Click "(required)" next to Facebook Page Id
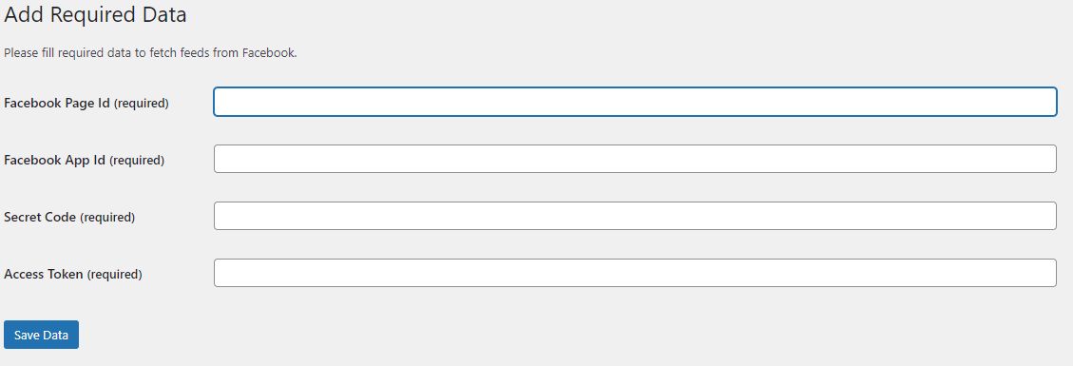Image resolution: width=1073 pixels, height=366 pixels. coord(141,104)
